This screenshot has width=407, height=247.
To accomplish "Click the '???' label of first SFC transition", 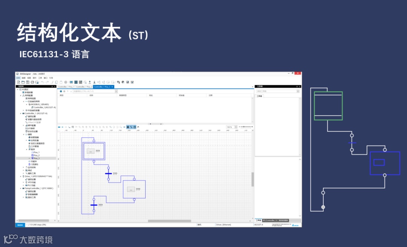I will click(115, 174).
